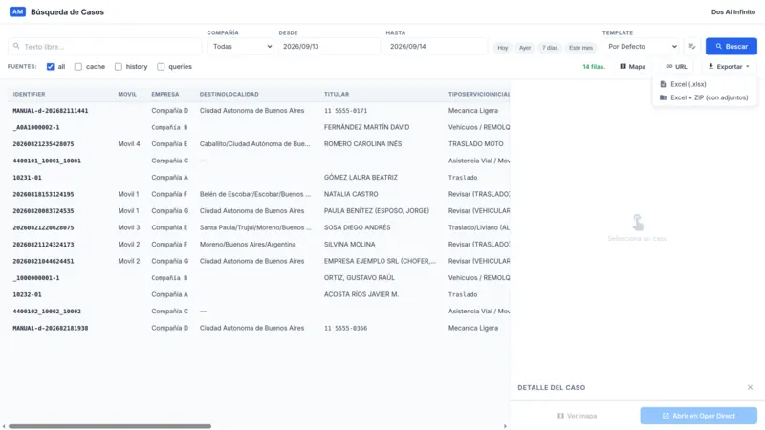Sort by the TITULAR column header
The image size is (765, 430).
click(337, 94)
